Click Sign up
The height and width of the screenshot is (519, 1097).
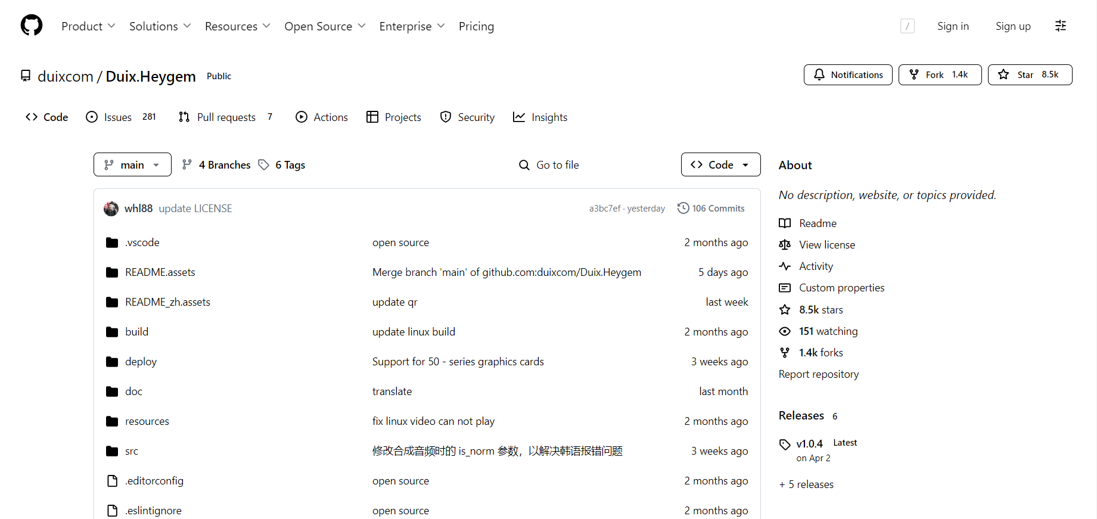[x=1013, y=26]
